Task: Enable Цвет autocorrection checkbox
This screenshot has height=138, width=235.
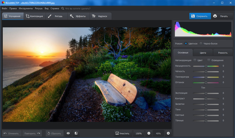Action: click(x=195, y=60)
